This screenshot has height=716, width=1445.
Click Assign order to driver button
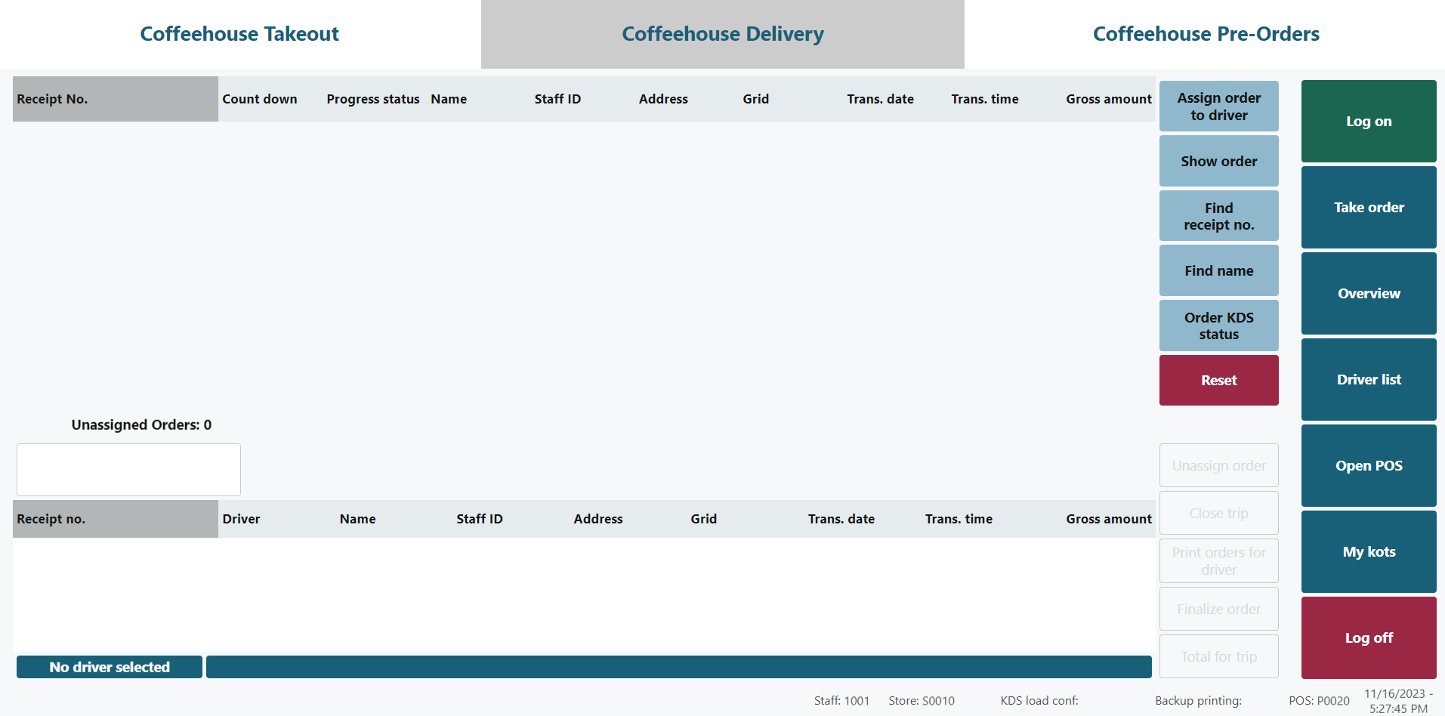(1218, 106)
